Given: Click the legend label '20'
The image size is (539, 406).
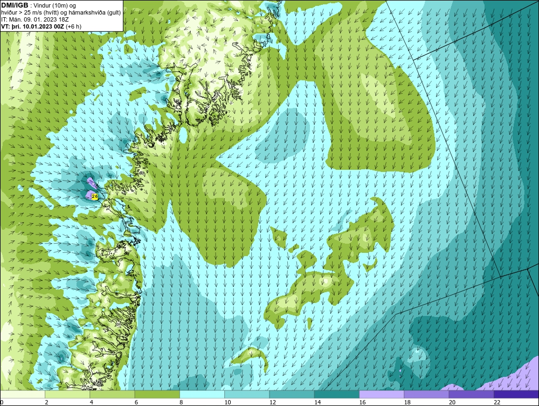Looking at the screenshot, I should click(x=452, y=403).
